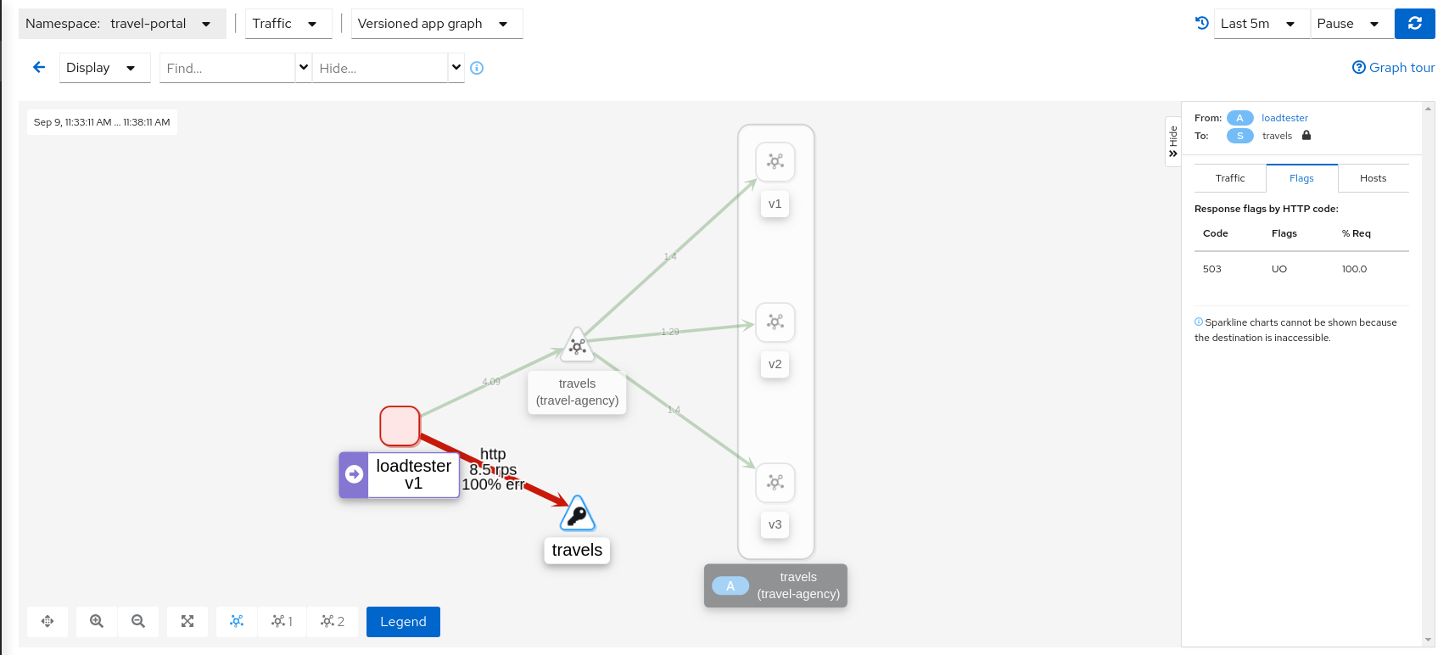This screenshot has height=655, width=1449.
Task: Switch to the Hosts tab
Action: [1373, 178]
